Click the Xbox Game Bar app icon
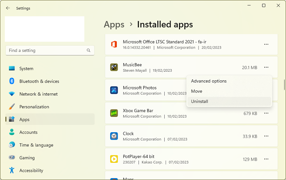This screenshot has height=180, width=286. pos(114,113)
